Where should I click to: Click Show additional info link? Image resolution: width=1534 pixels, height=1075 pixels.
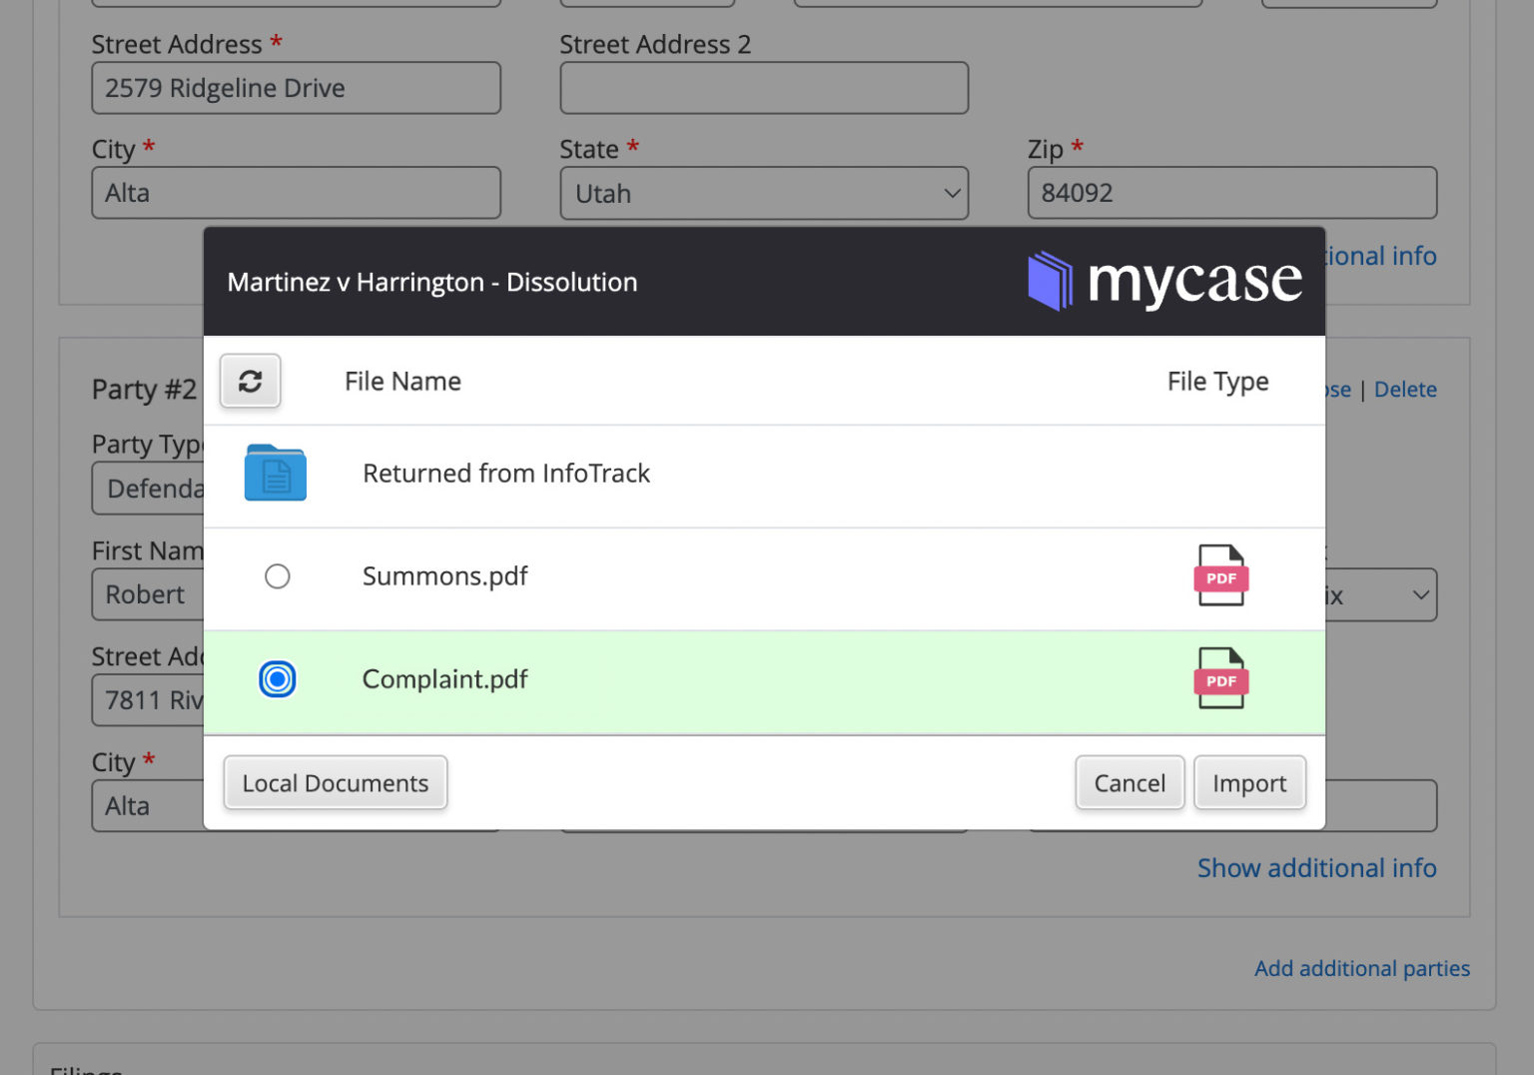coord(1316,868)
